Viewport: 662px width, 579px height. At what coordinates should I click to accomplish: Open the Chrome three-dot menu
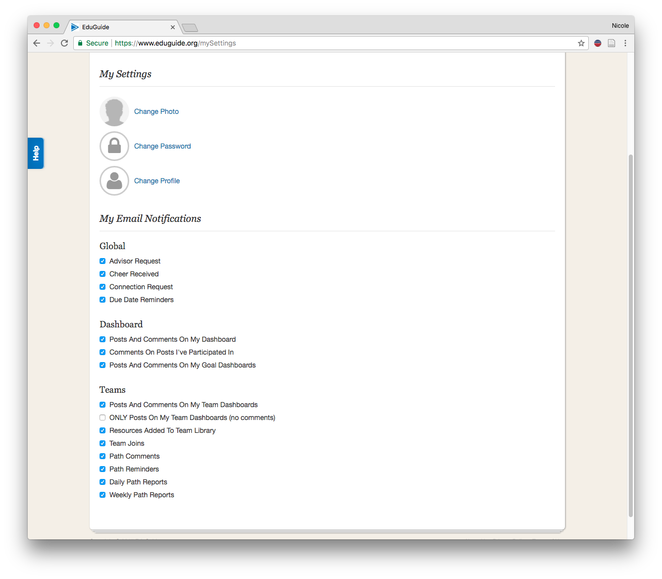click(625, 43)
